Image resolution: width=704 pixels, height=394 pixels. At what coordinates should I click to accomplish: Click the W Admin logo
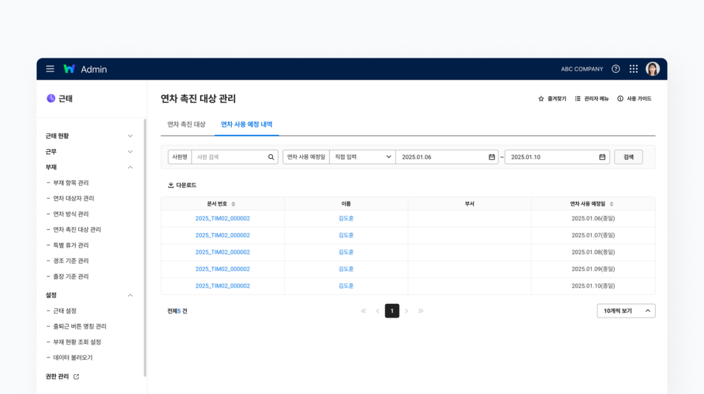tap(85, 69)
